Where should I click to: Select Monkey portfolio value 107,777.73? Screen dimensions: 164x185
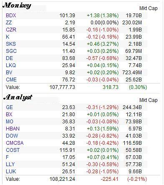coord(62,87)
